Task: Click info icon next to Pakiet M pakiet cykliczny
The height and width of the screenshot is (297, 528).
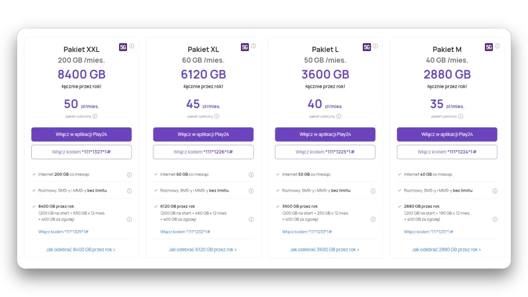Action: [x=461, y=116]
